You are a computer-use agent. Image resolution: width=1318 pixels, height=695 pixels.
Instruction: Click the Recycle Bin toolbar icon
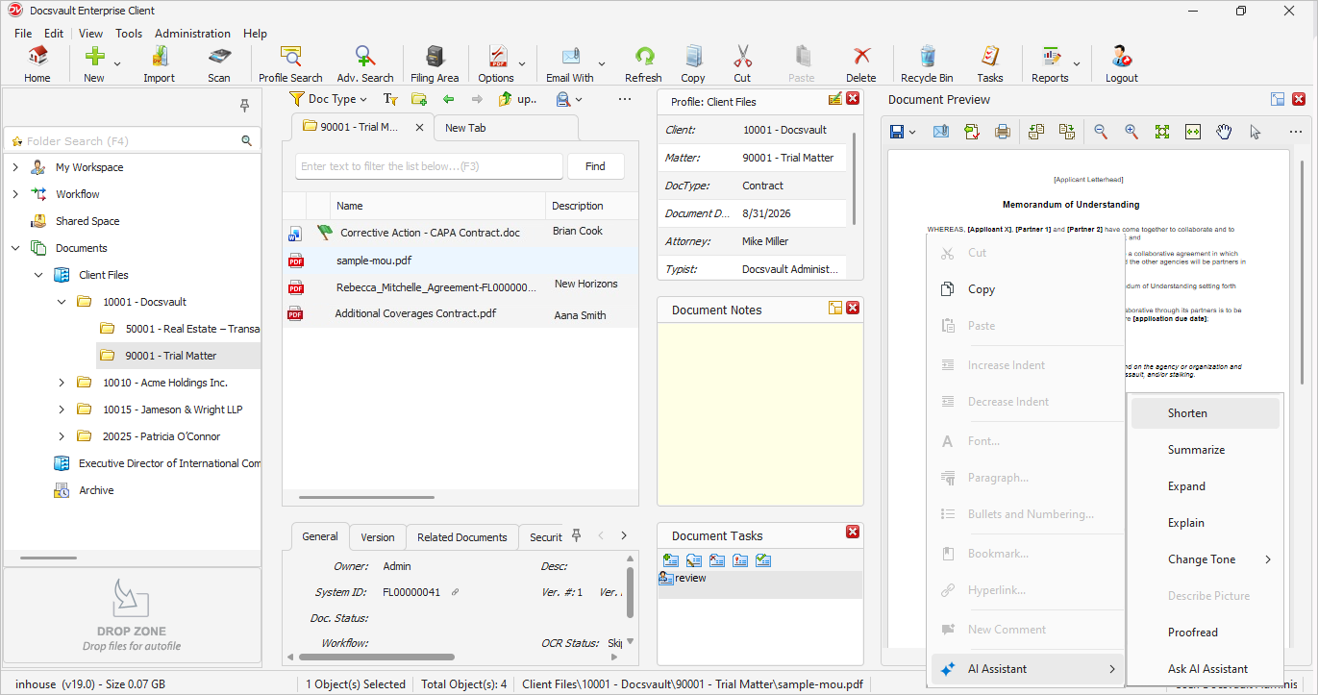[927, 63]
